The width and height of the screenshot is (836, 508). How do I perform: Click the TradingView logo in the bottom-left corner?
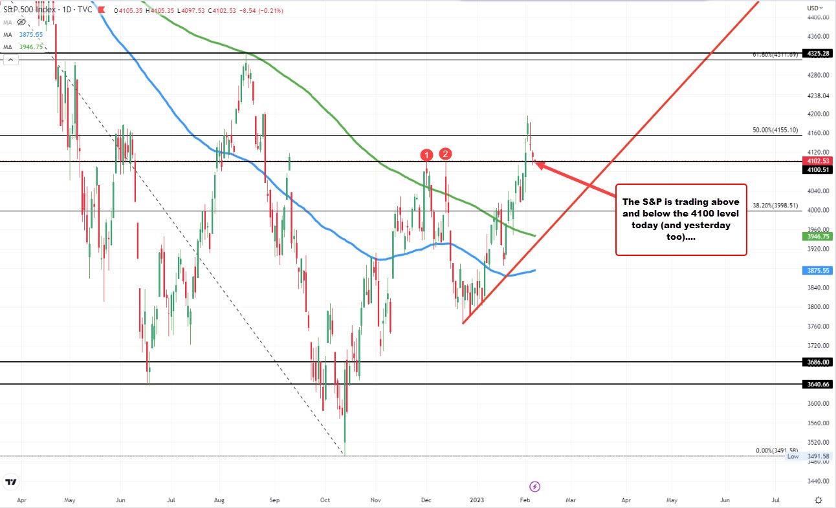click(11, 482)
